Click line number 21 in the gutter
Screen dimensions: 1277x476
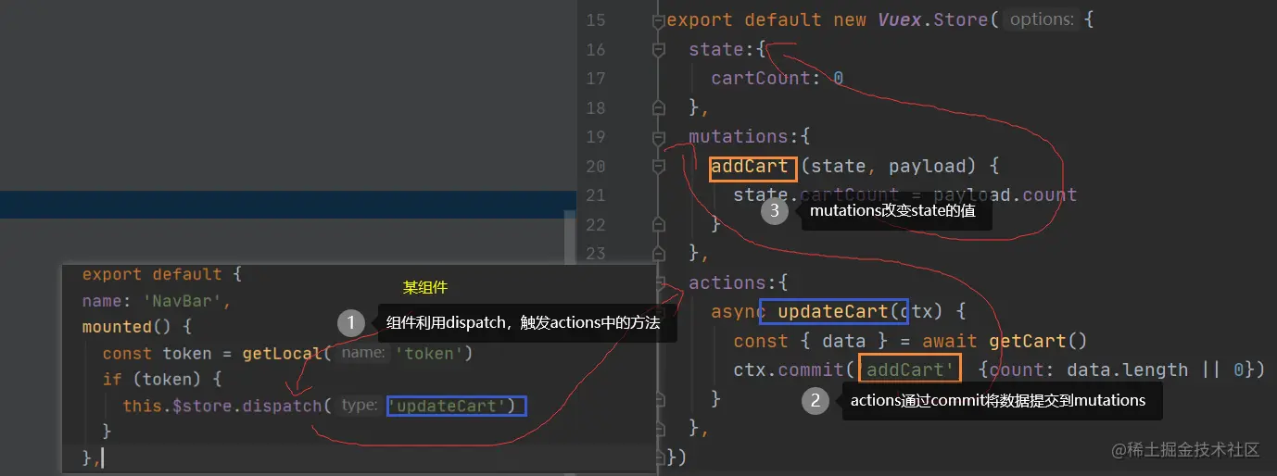596,195
